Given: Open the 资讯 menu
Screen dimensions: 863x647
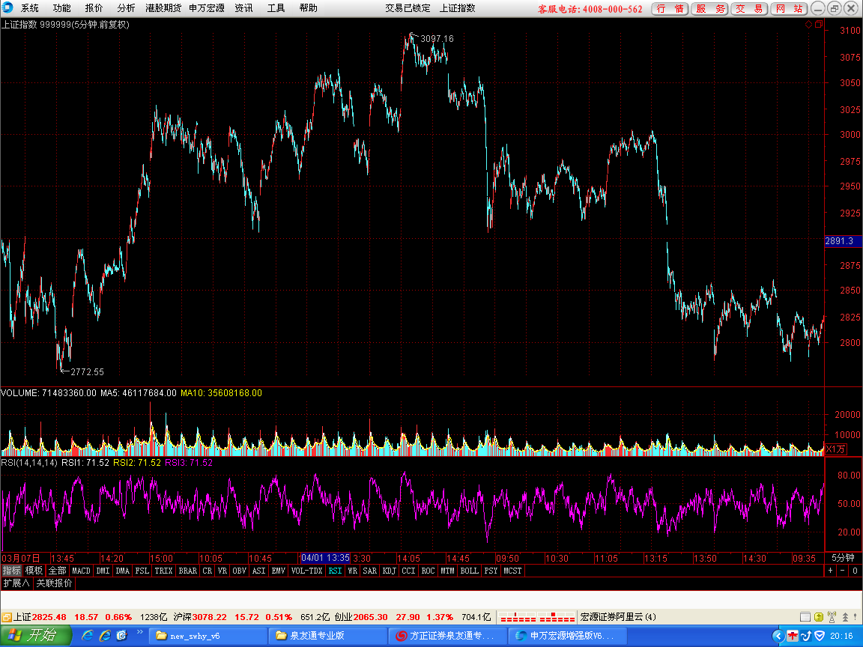Looking at the screenshot, I should pos(243,8).
